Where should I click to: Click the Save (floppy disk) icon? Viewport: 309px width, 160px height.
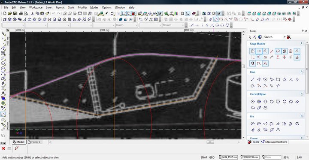click(15, 13)
